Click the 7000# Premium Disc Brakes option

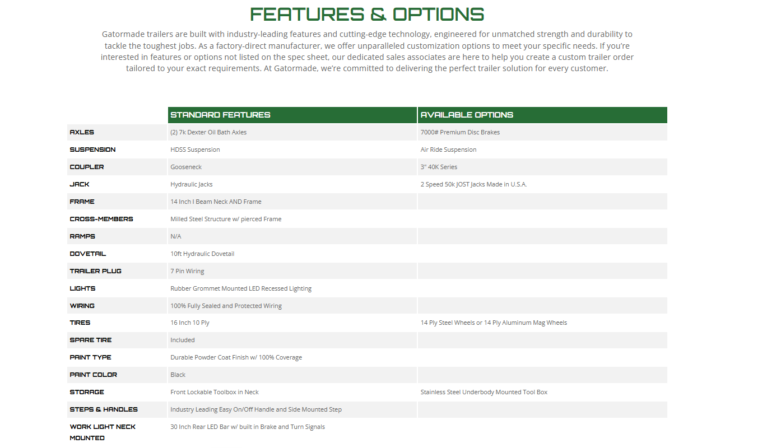(460, 132)
